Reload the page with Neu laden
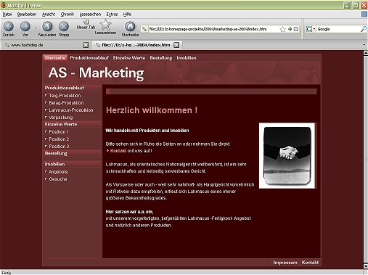 (x=47, y=27)
